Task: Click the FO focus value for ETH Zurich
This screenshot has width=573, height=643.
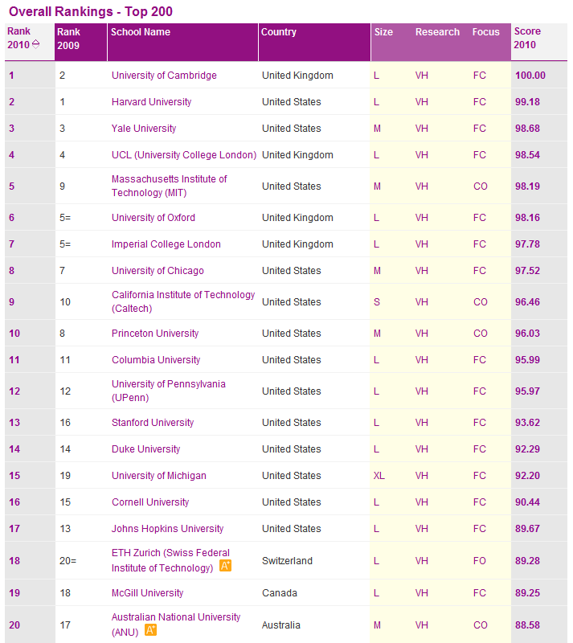Action: coord(480,561)
